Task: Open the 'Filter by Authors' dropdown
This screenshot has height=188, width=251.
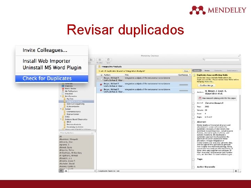Action: (x=76, y=133)
